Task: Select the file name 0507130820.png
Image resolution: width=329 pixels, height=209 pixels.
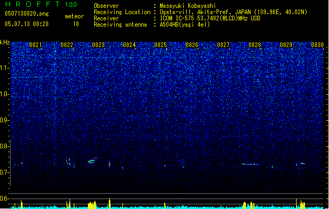Action: tap(27, 14)
